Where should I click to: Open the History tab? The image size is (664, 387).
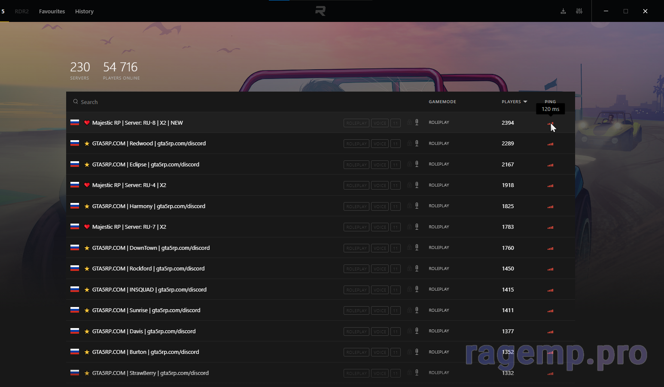coord(84,11)
